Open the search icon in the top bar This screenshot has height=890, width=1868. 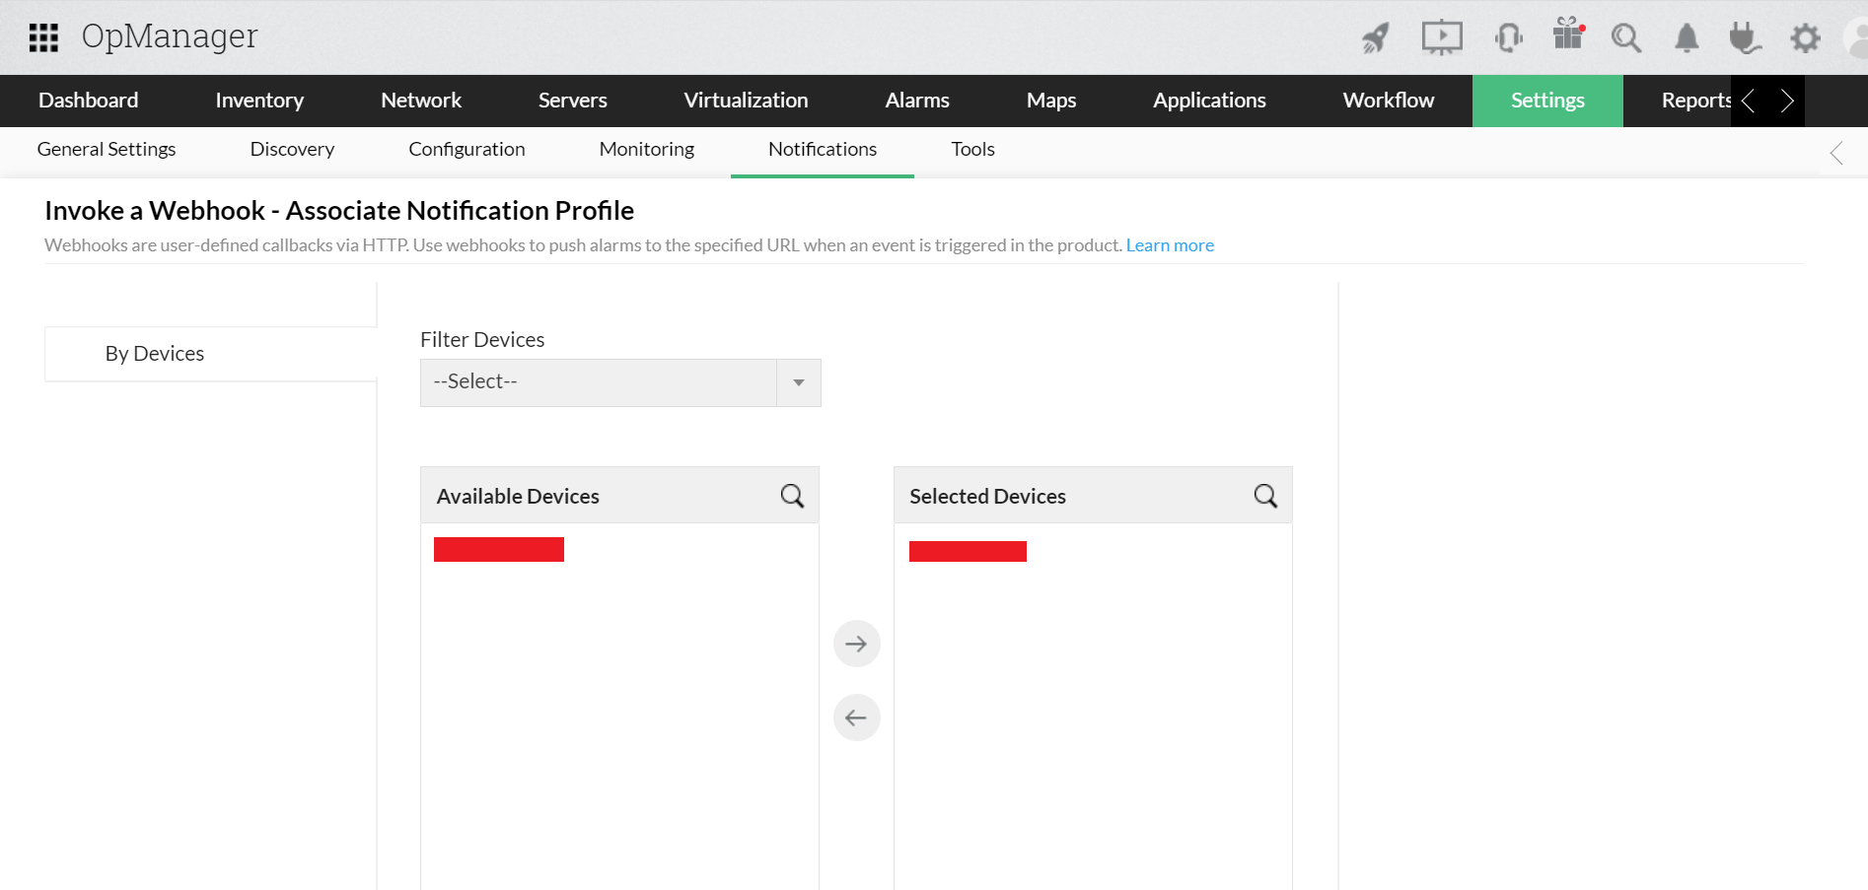(1626, 37)
